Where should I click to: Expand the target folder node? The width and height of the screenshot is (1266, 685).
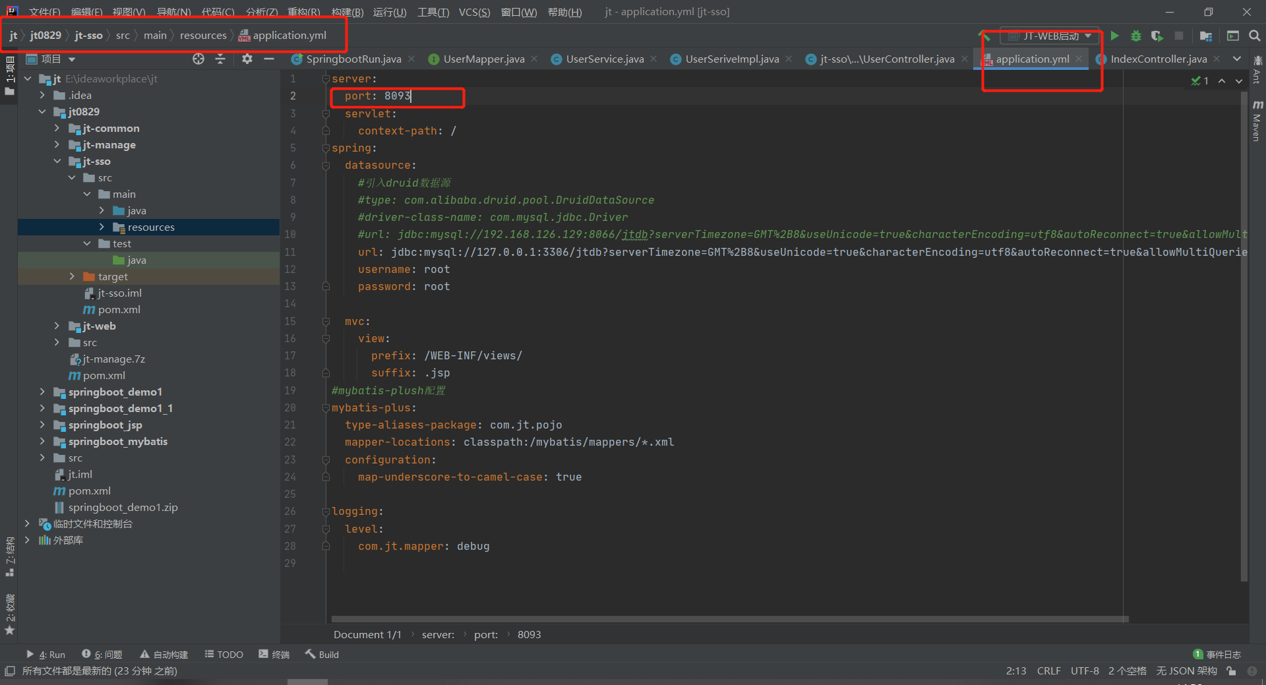point(72,276)
